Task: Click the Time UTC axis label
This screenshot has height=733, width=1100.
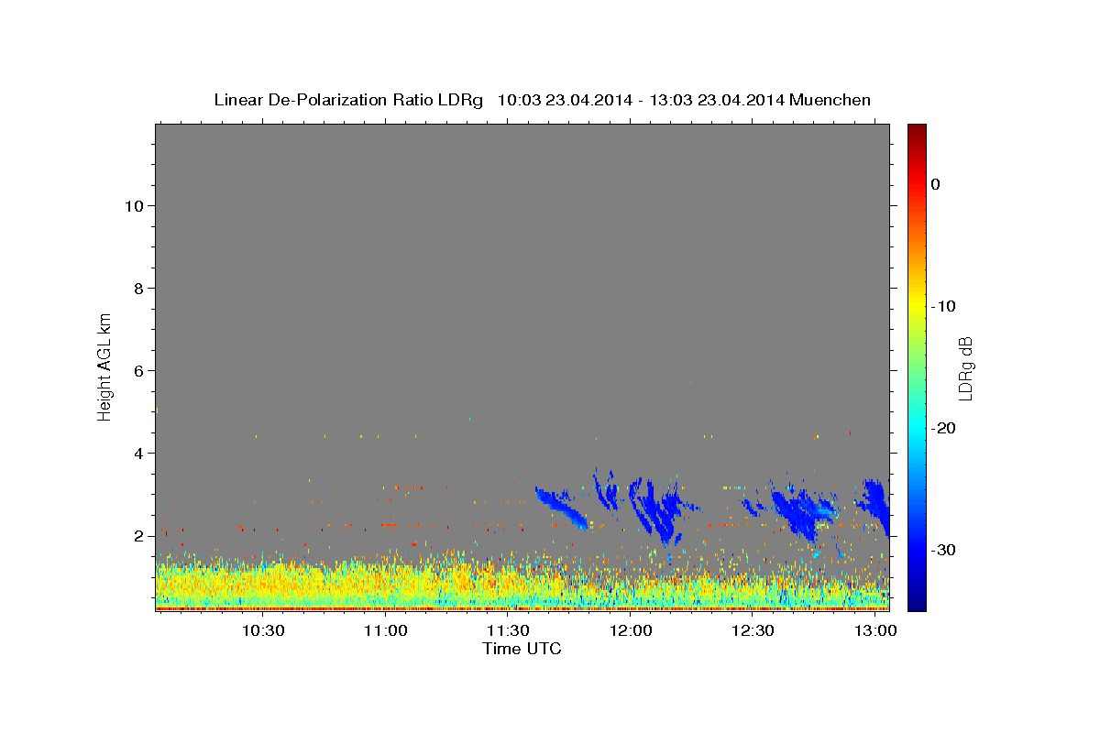Action: [x=522, y=649]
